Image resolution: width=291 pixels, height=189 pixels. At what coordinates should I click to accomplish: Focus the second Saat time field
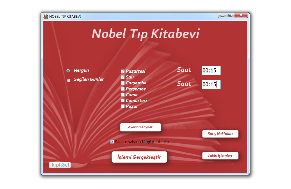click(x=211, y=84)
